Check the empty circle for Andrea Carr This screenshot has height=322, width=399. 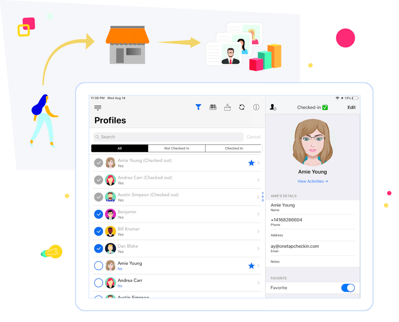point(99,283)
